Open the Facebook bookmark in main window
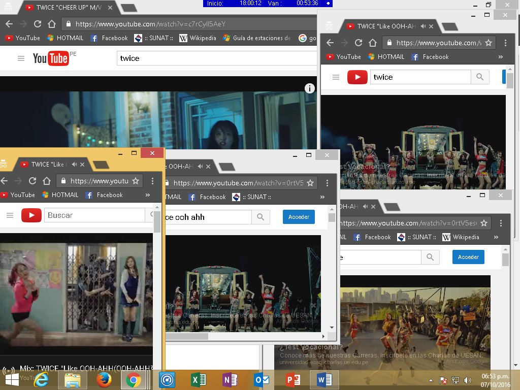 (x=109, y=38)
